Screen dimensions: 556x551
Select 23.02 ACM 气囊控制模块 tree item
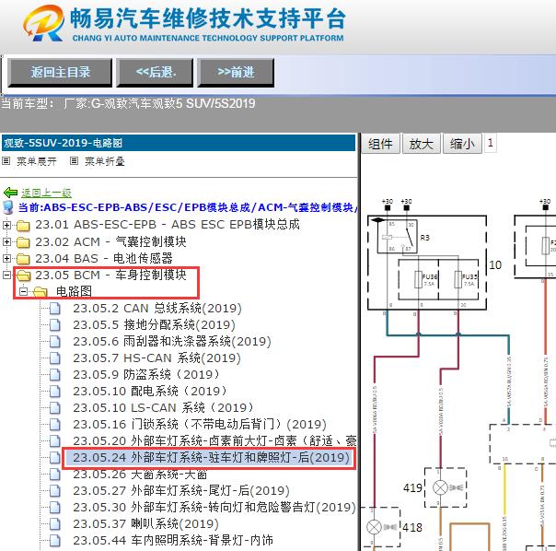click(110, 241)
